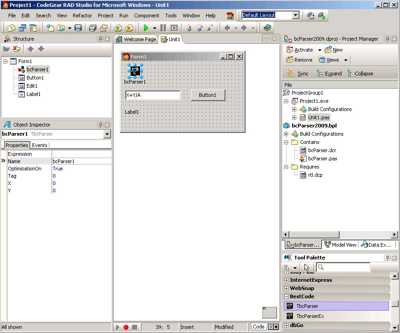400x333 pixels.
Task: Open the Component menu
Action: click(146, 16)
